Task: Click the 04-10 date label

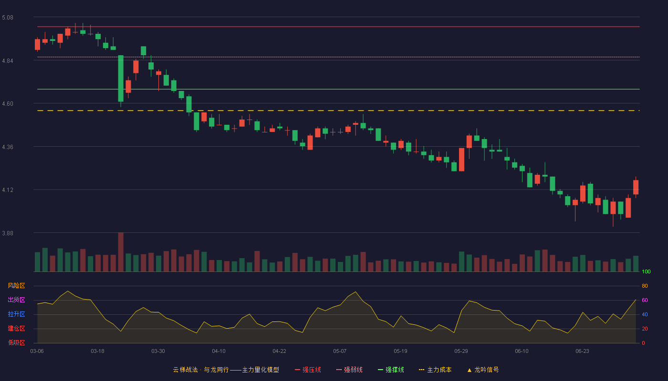Action: pos(219,351)
